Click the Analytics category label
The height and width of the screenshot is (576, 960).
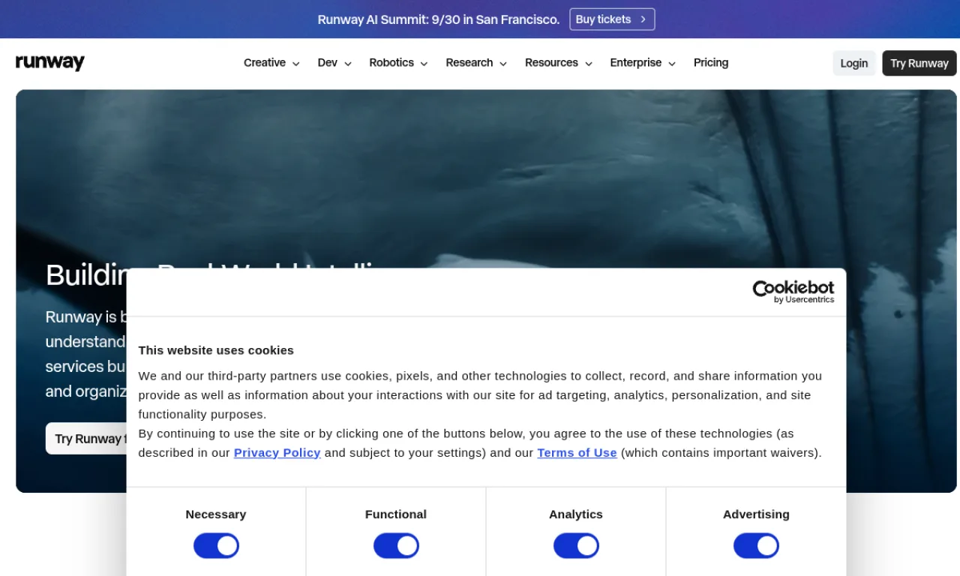(576, 514)
